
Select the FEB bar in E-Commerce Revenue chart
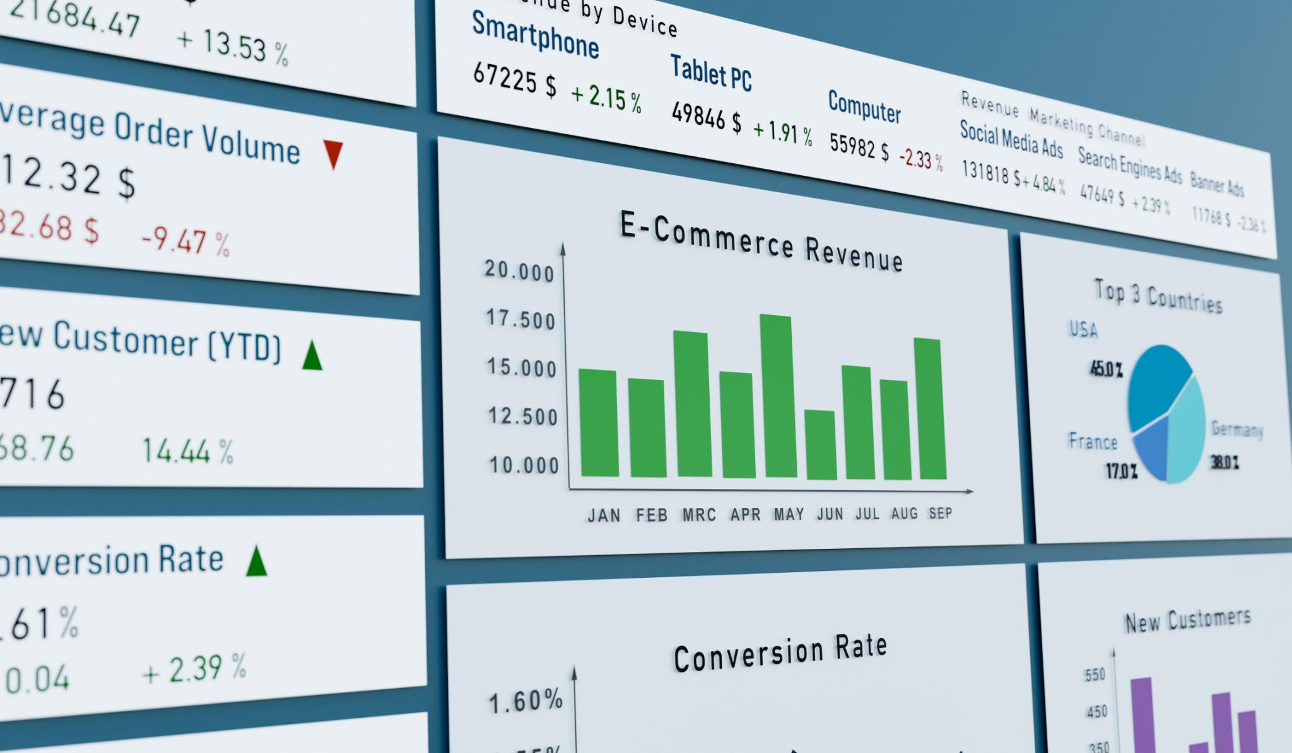[x=647, y=428]
